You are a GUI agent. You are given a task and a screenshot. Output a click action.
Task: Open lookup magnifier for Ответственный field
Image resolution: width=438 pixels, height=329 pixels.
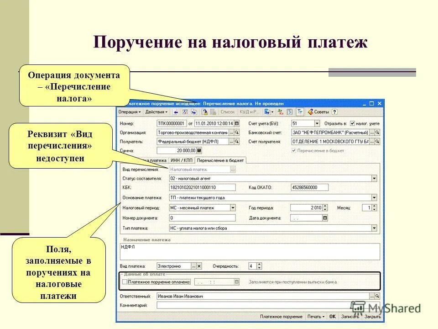pyautogui.click(x=376, y=295)
